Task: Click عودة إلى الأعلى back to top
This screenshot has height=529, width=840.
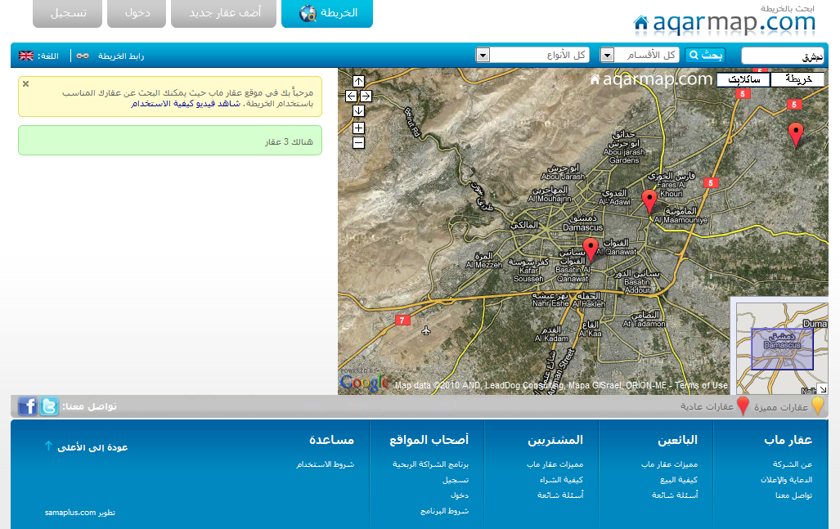Action: [92, 447]
